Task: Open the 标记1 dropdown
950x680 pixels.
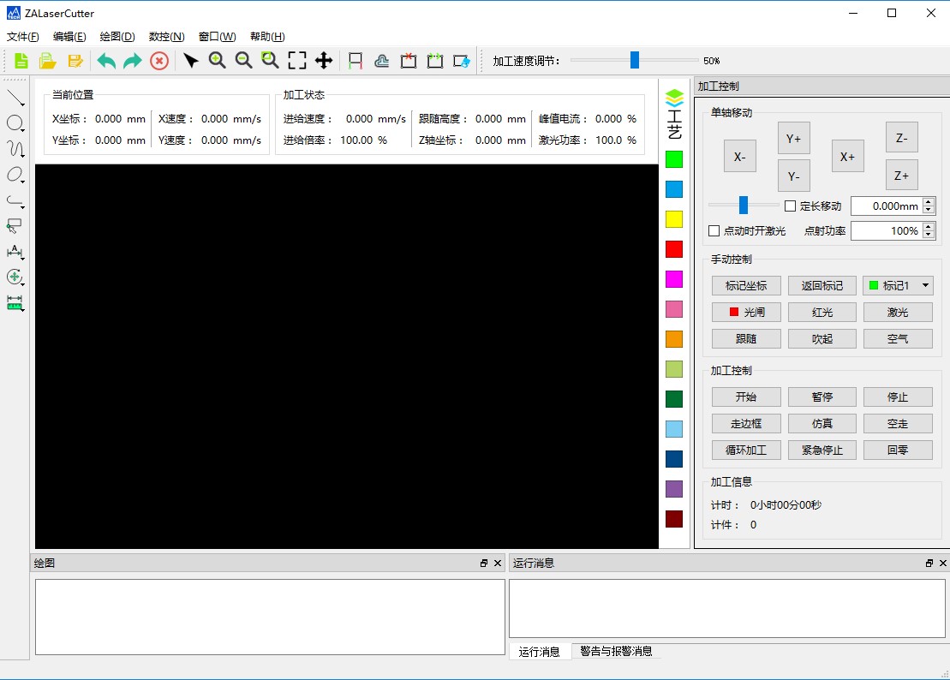Action: pos(925,286)
